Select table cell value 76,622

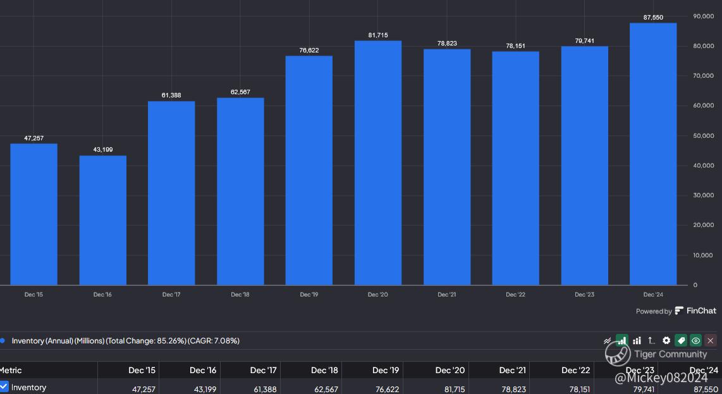(x=388, y=390)
